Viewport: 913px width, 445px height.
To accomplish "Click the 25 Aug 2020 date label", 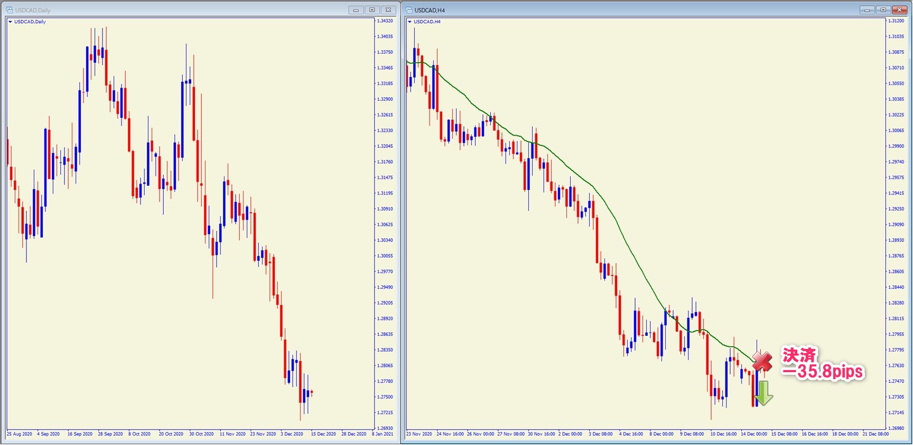I will [20, 434].
